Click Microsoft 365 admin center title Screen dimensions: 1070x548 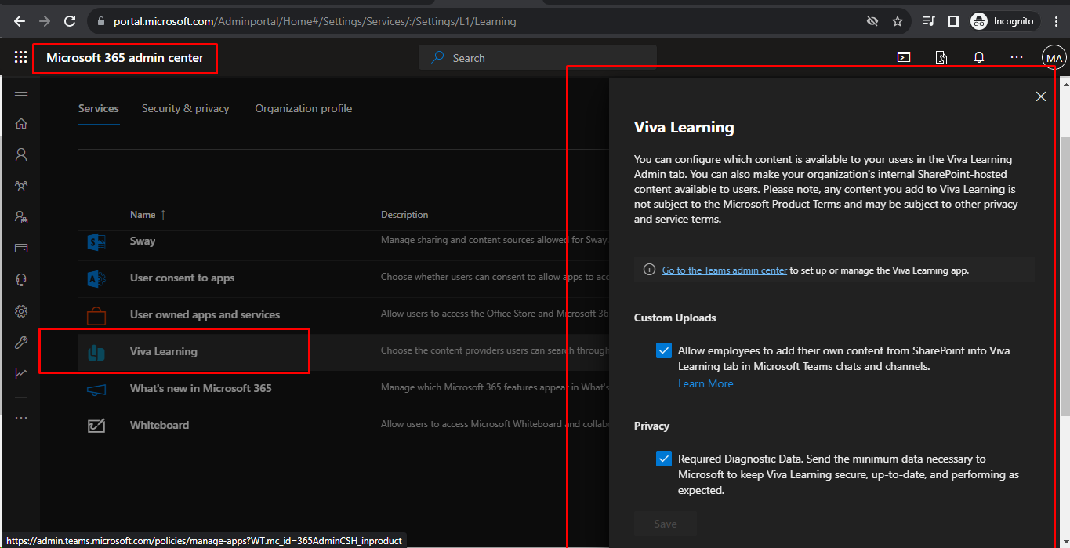click(x=125, y=57)
